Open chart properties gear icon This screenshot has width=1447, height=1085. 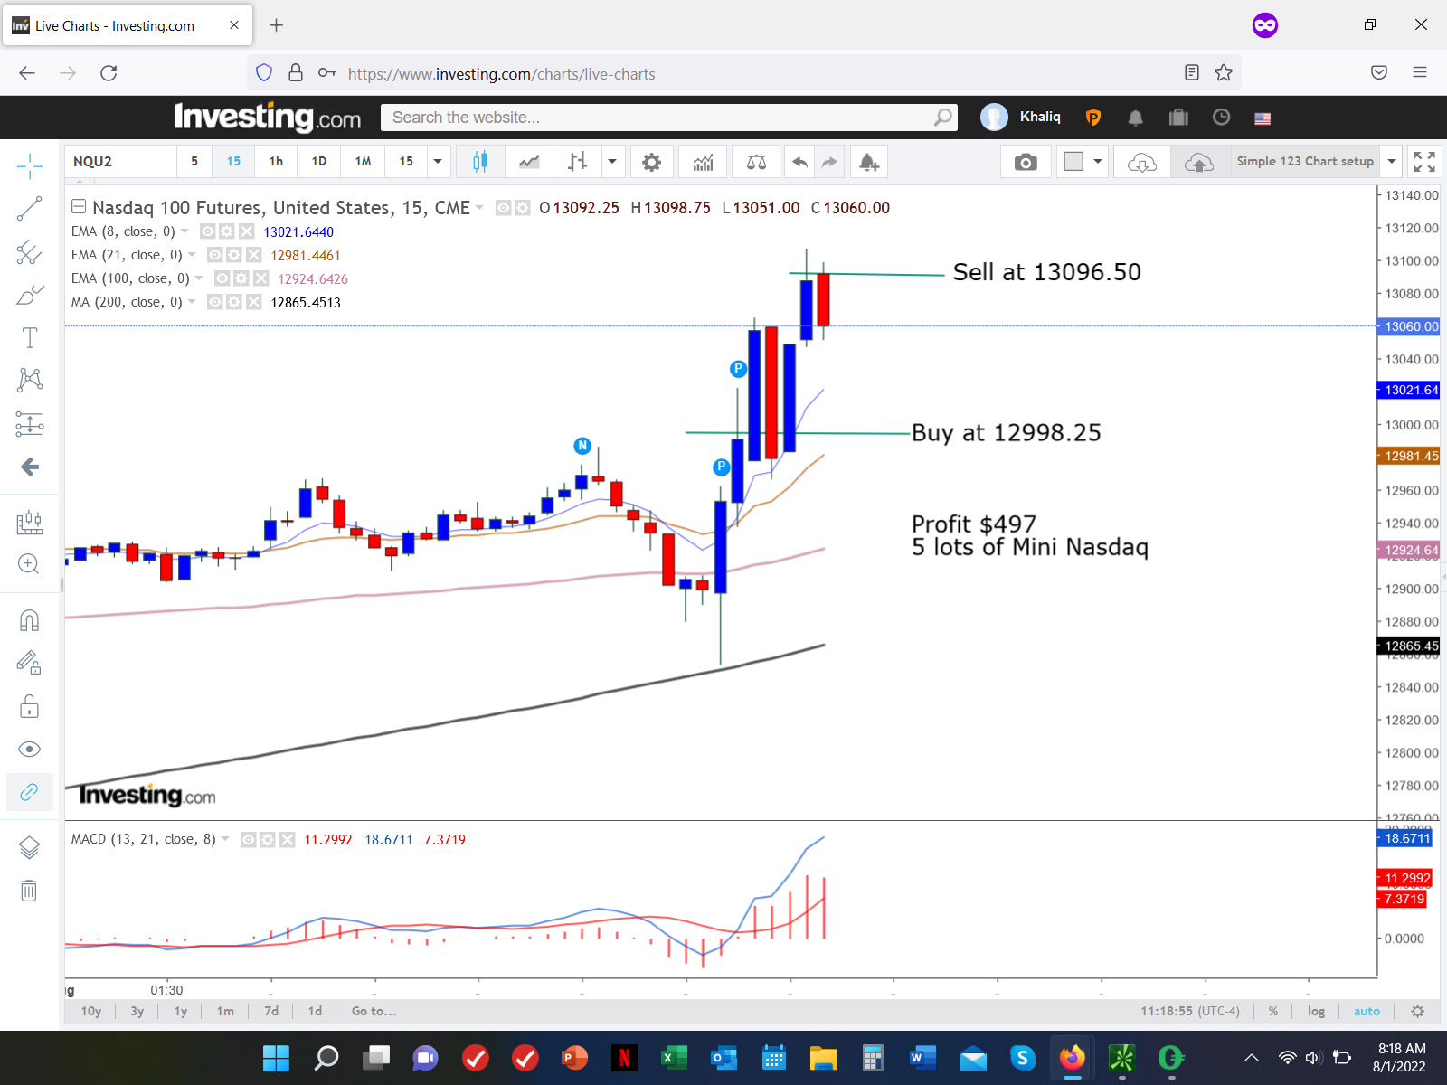(x=651, y=162)
